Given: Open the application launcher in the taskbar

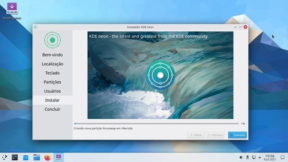Looking at the screenshot, I should [4, 157].
